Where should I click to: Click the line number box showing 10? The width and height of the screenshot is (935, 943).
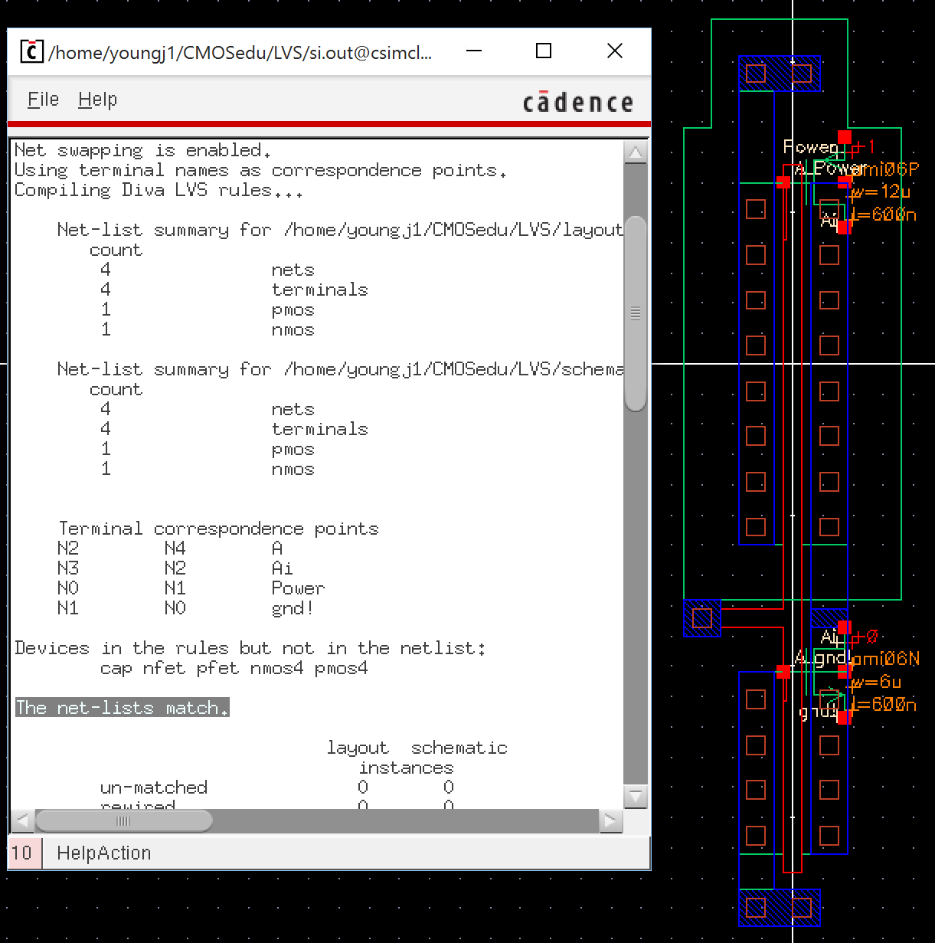22,853
